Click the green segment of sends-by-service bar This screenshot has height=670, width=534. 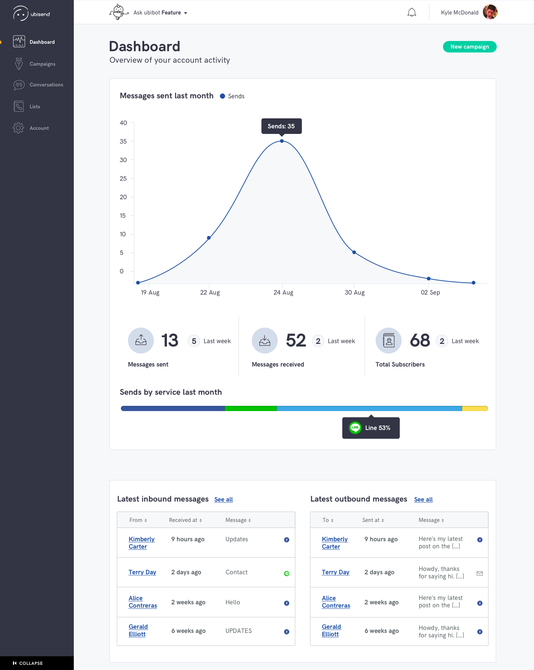(x=251, y=408)
